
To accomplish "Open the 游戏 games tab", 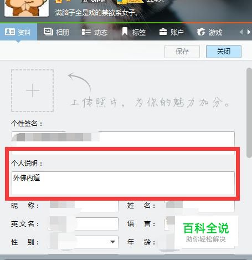I will coord(209,32).
